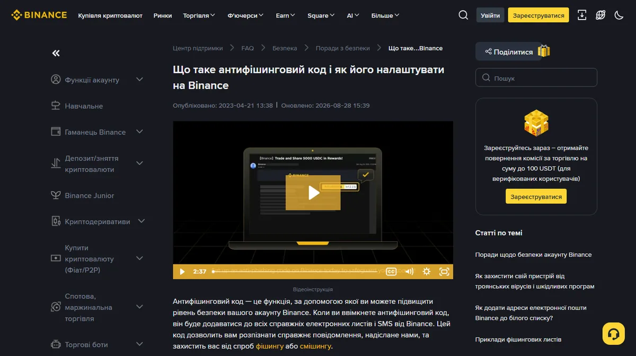Image resolution: width=636 pixels, height=356 pixels.
Task: Click the small play button in video bar
Action: click(182, 271)
